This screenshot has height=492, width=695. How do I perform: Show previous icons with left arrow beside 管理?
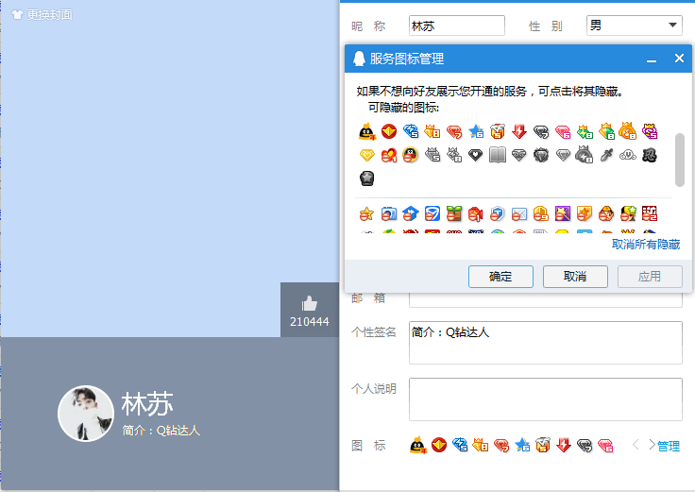(636, 445)
